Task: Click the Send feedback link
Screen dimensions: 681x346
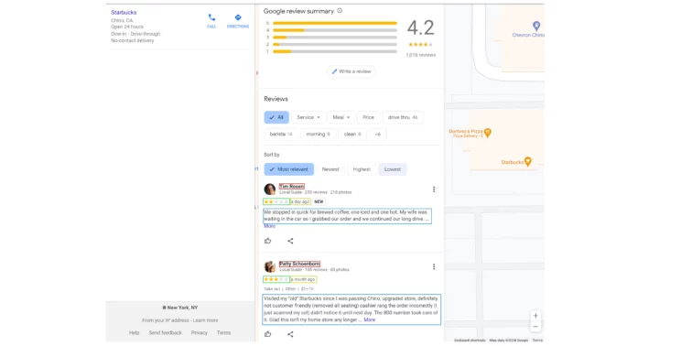Action: click(165, 332)
